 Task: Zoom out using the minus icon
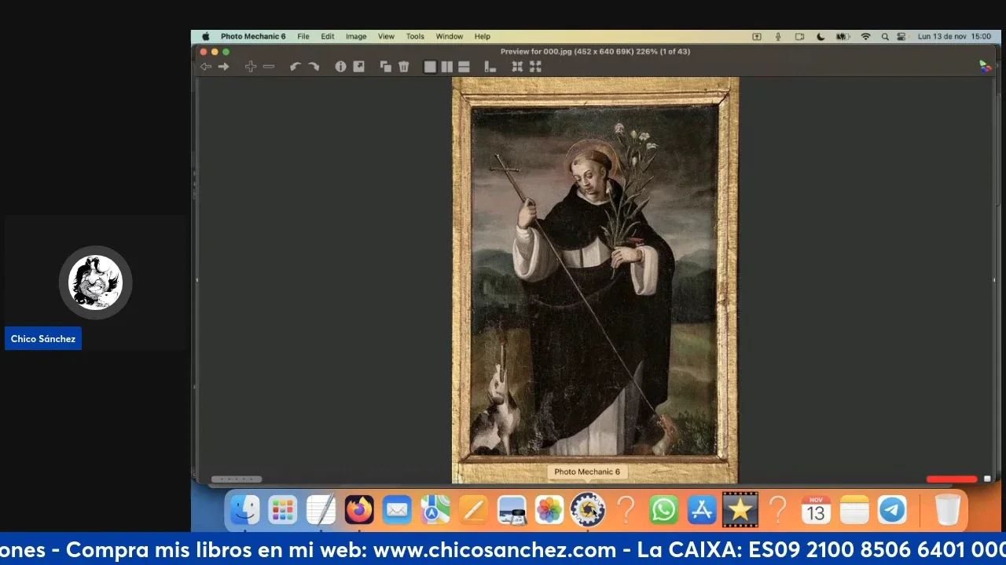tap(269, 67)
